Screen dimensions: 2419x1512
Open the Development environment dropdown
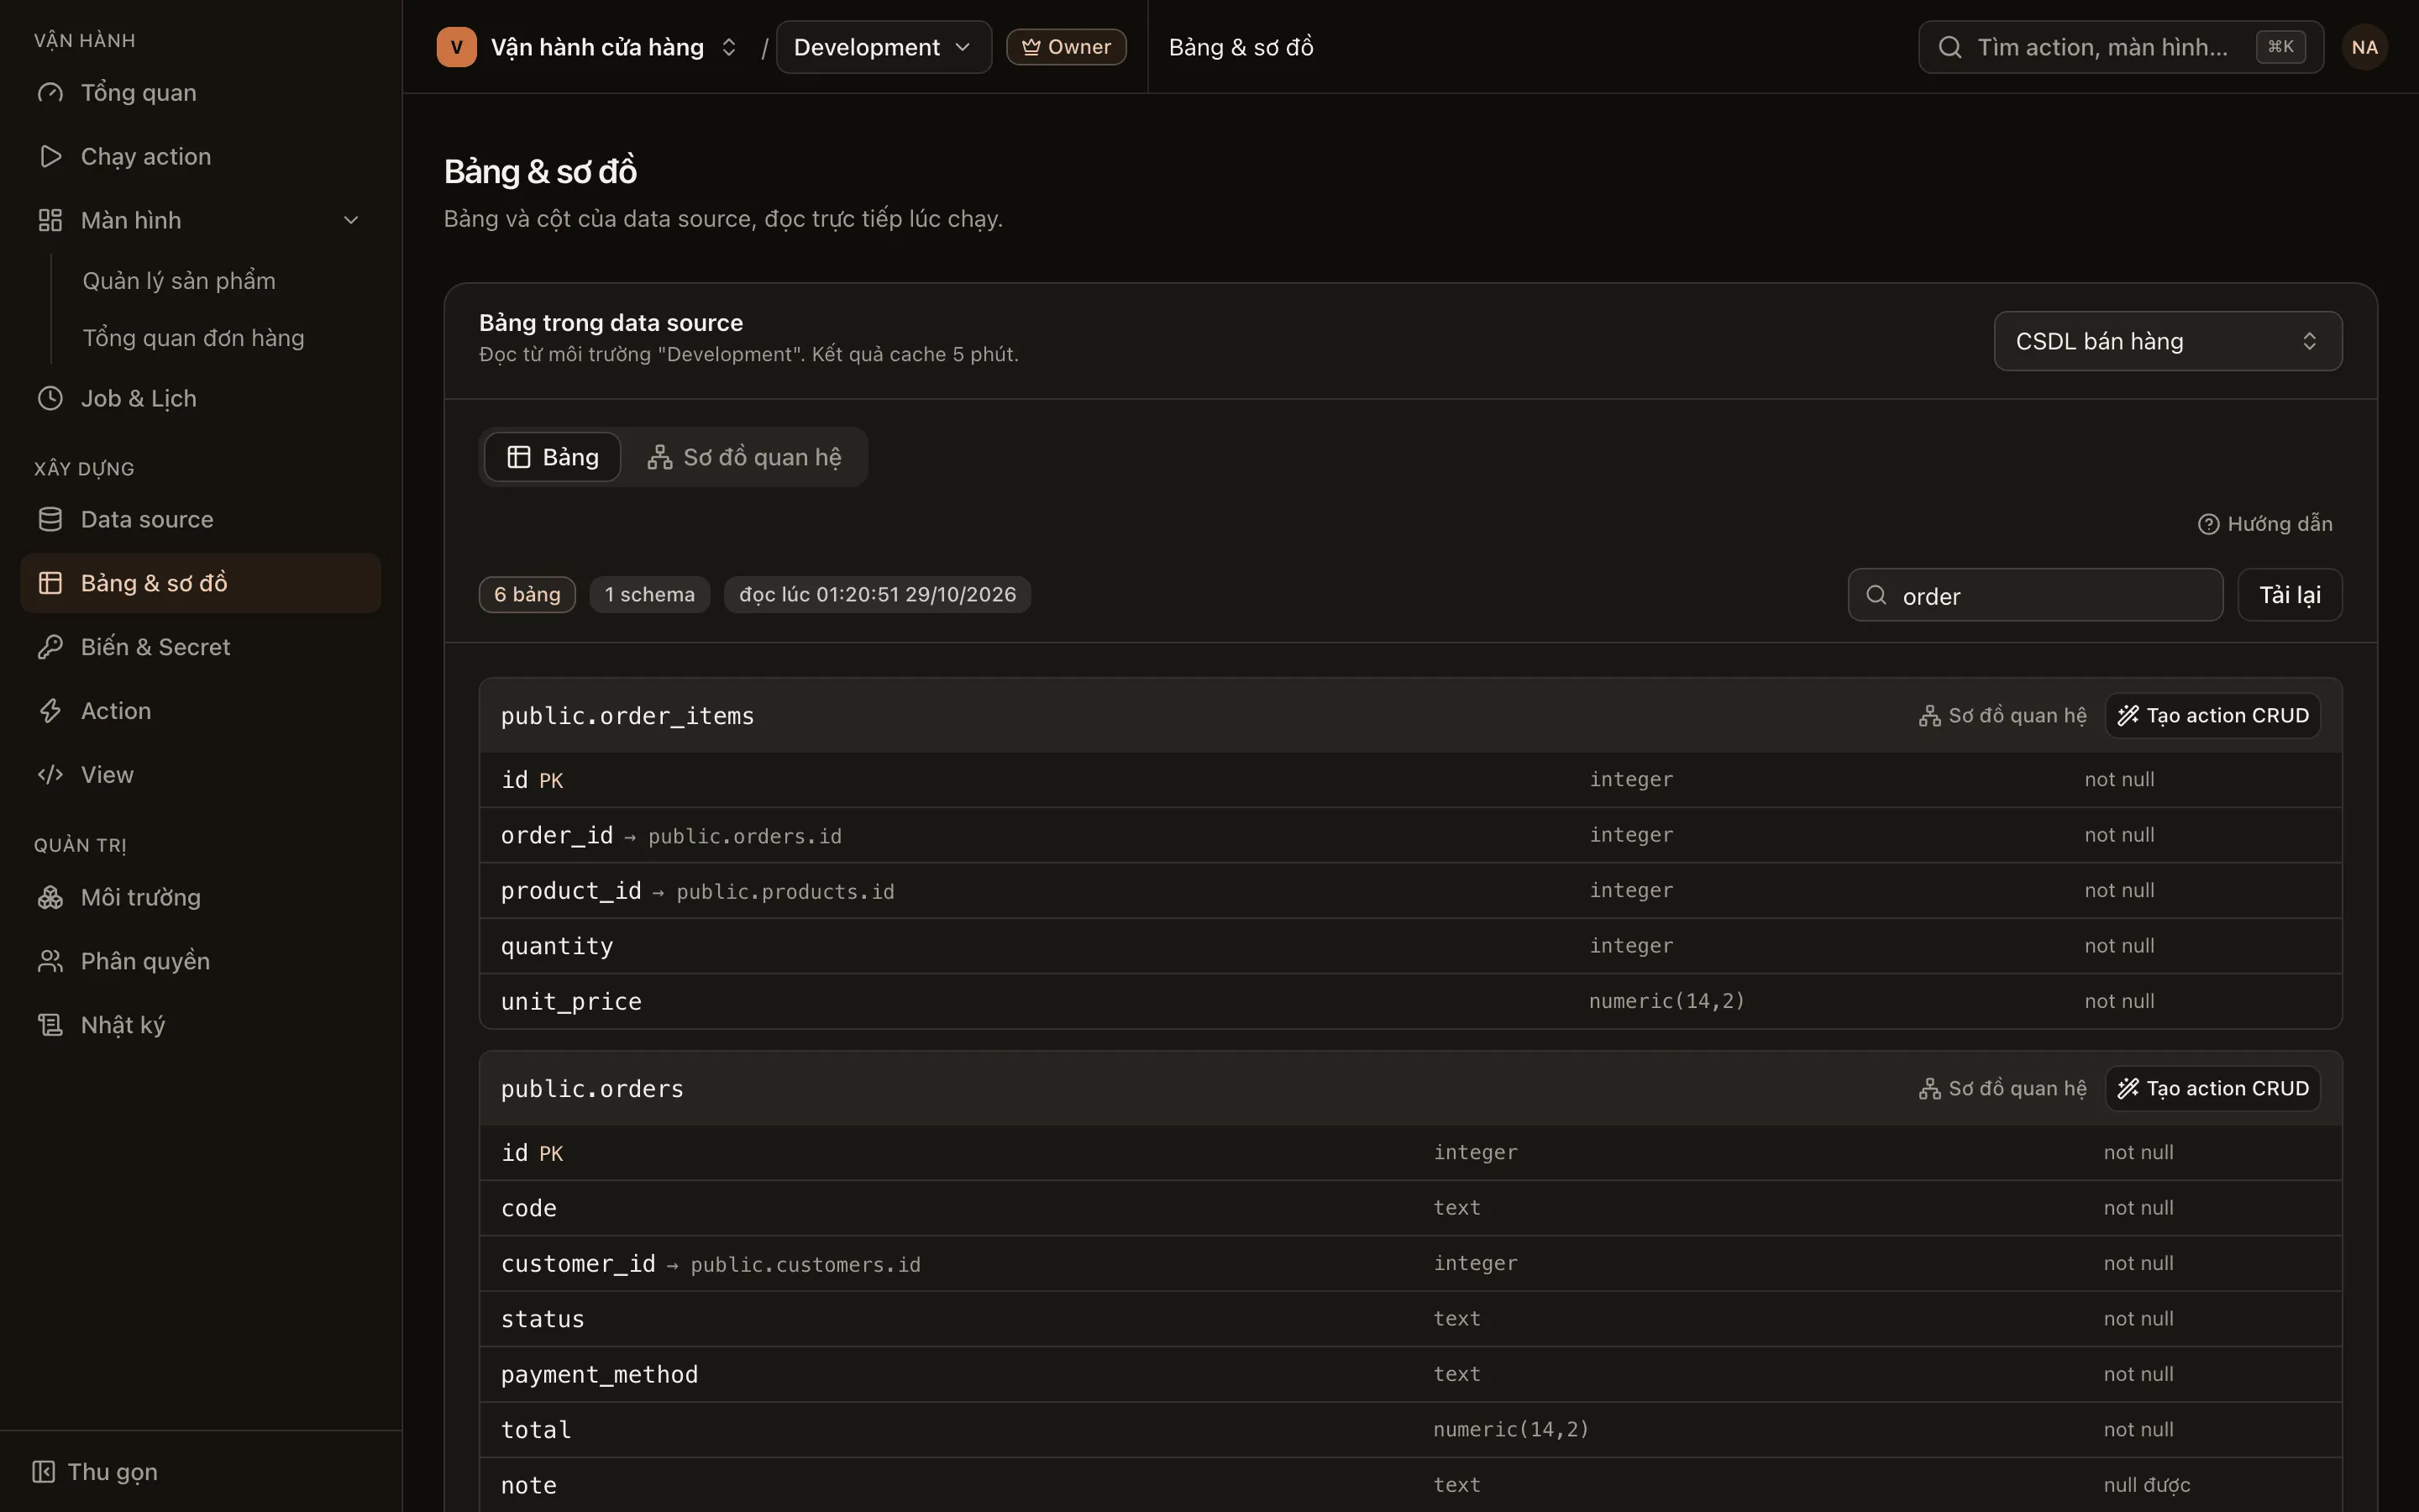click(884, 47)
